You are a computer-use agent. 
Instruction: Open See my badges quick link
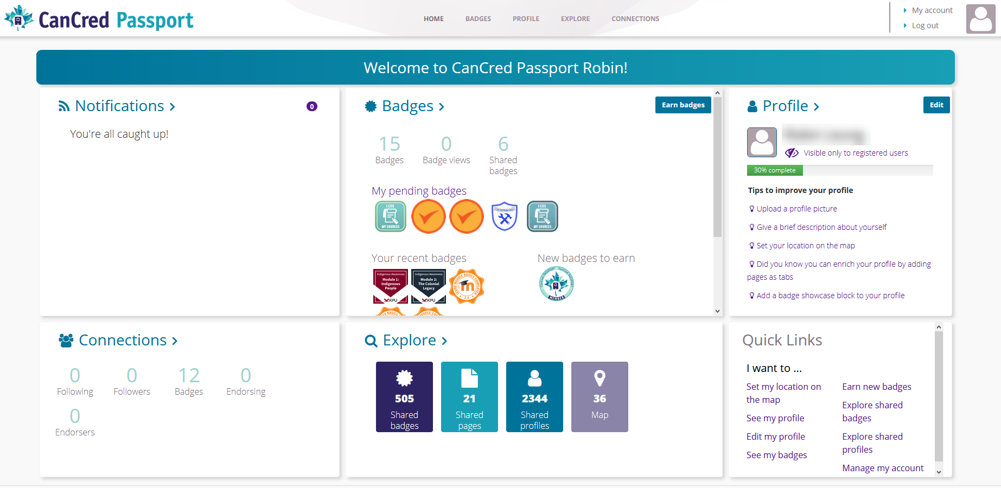pos(777,455)
